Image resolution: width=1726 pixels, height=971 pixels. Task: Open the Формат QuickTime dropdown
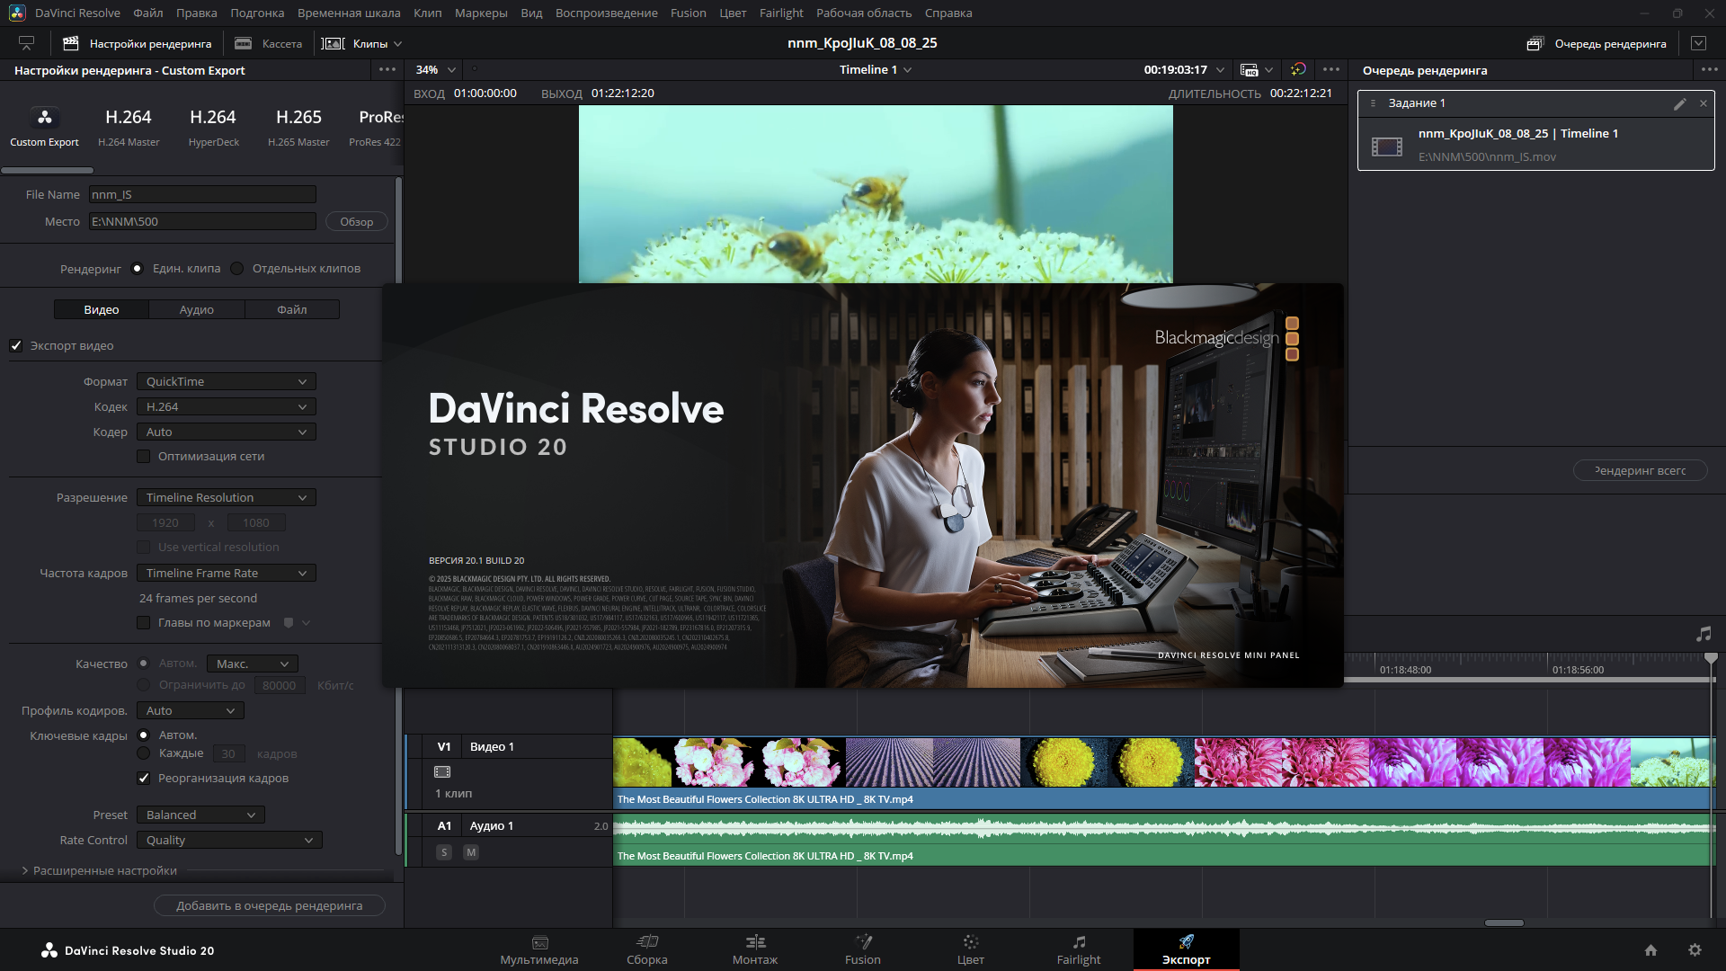227,381
